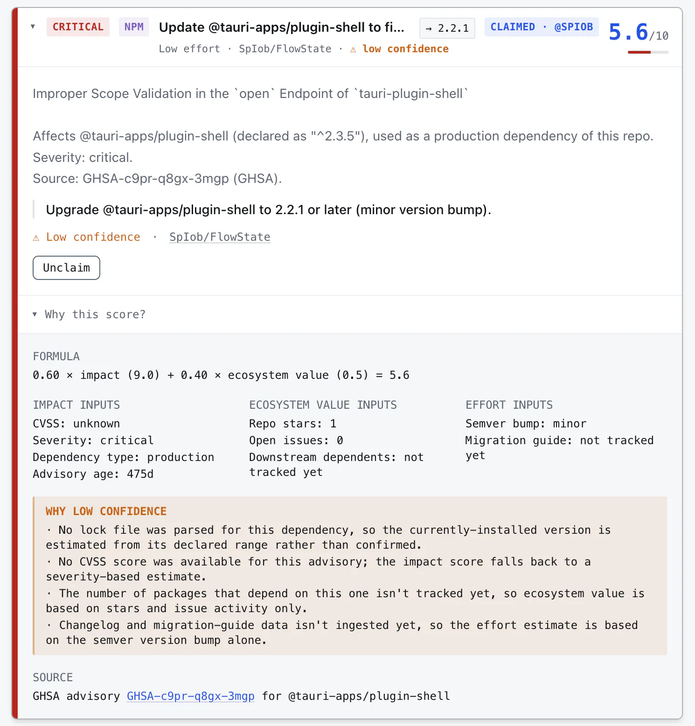Click "Open issues: 0" row
This screenshot has width=695, height=726.
(x=296, y=440)
